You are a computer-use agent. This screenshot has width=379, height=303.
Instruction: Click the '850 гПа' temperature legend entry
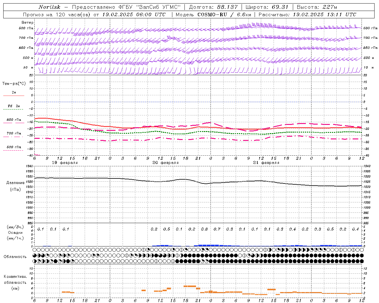click(14, 120)
